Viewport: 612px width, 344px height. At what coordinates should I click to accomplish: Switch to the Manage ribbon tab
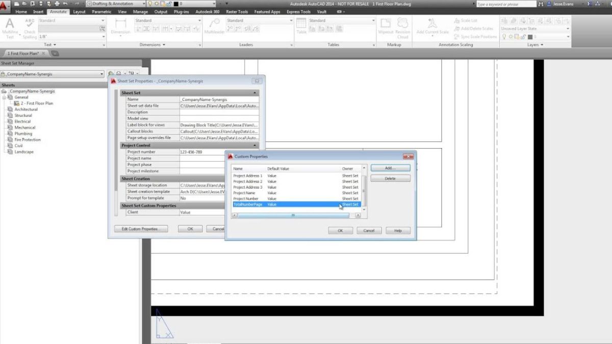pyautogui.click(x=140, y=12)
